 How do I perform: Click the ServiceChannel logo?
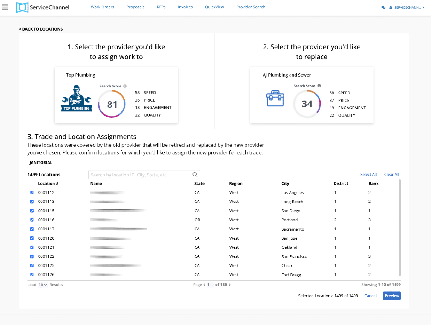coord(42,7)
